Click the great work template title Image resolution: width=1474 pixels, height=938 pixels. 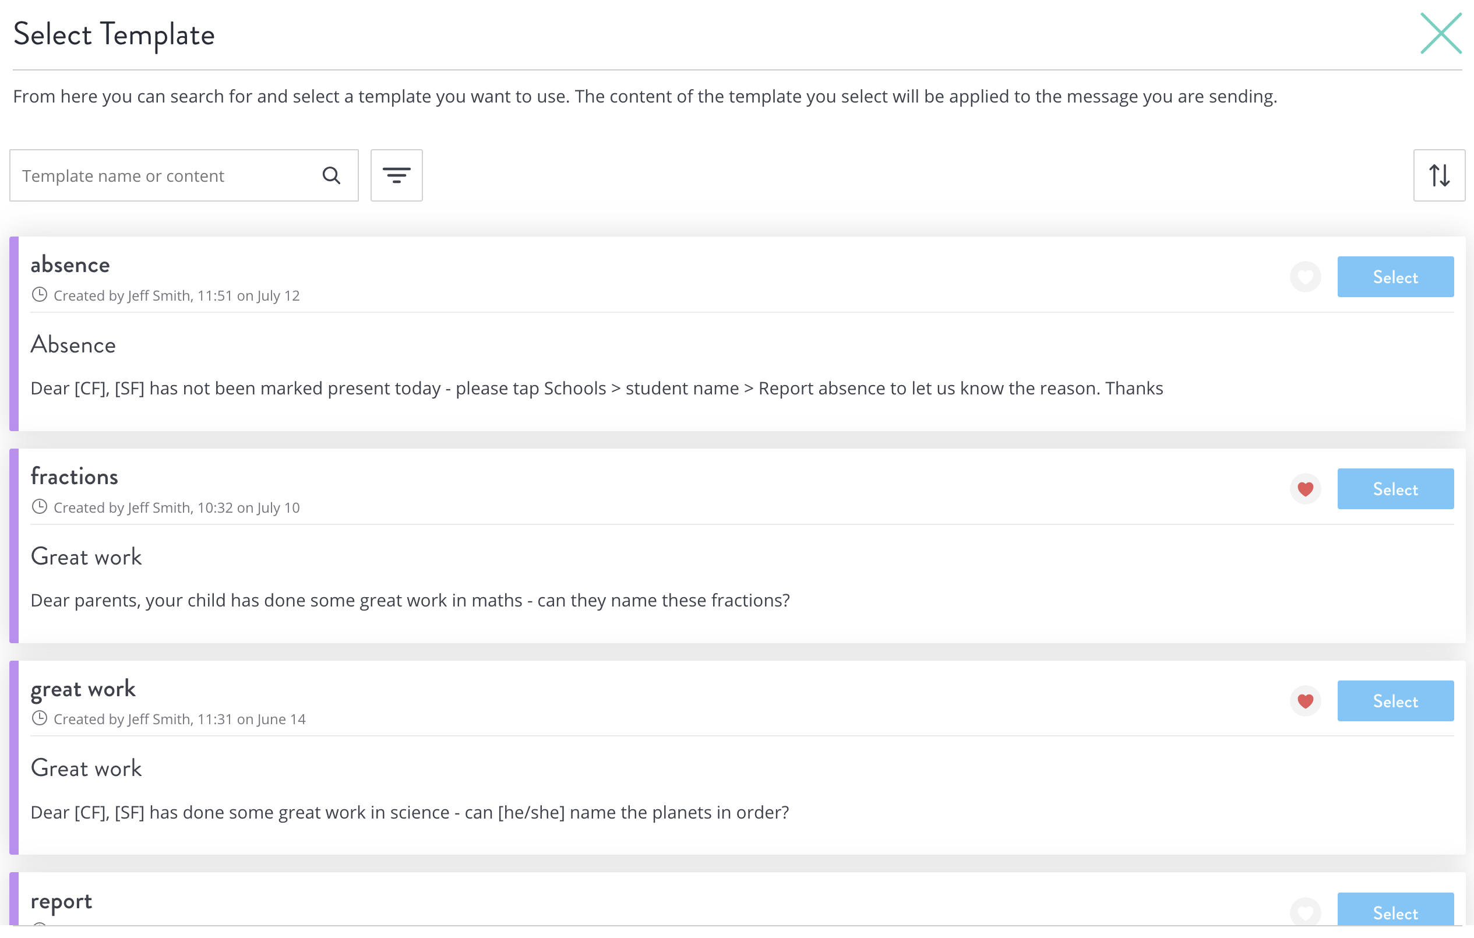coord(83,689)
